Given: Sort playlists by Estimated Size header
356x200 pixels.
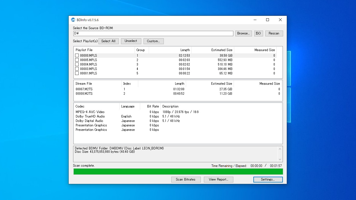Looking at the screenshot, I should coord(213,50).
